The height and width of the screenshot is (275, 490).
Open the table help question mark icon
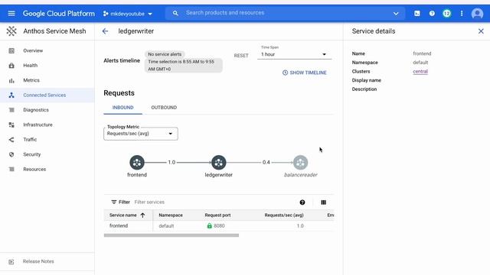point(302,202)
